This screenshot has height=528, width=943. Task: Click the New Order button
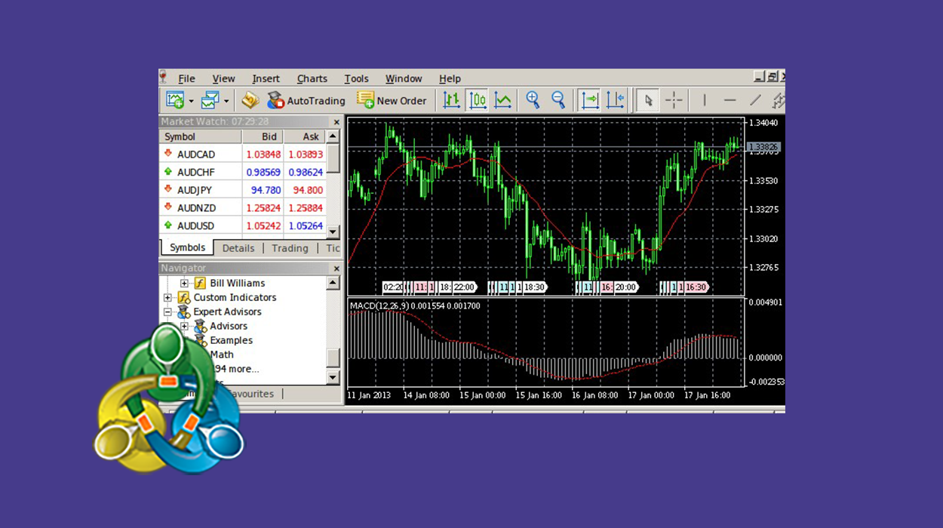(392, 100)
